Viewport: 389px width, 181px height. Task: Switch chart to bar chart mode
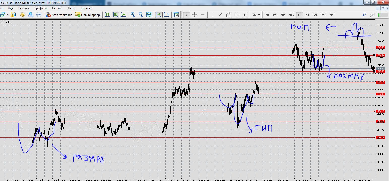click(x=108, y=15)
